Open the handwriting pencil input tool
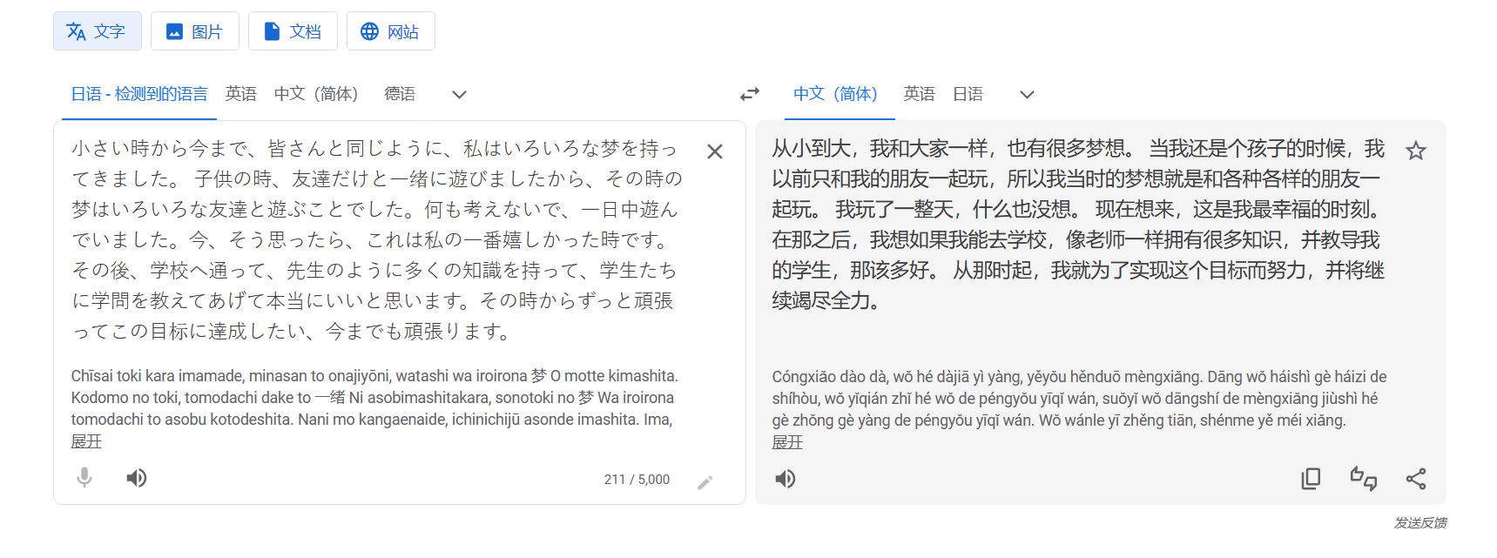1497x558 pixels. [x=705, y=481]
